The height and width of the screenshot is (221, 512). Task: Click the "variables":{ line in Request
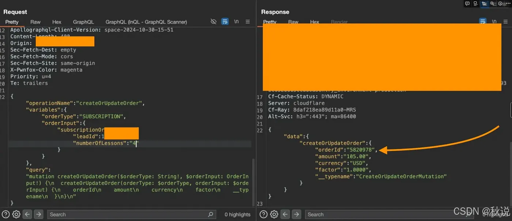[46, 110]
